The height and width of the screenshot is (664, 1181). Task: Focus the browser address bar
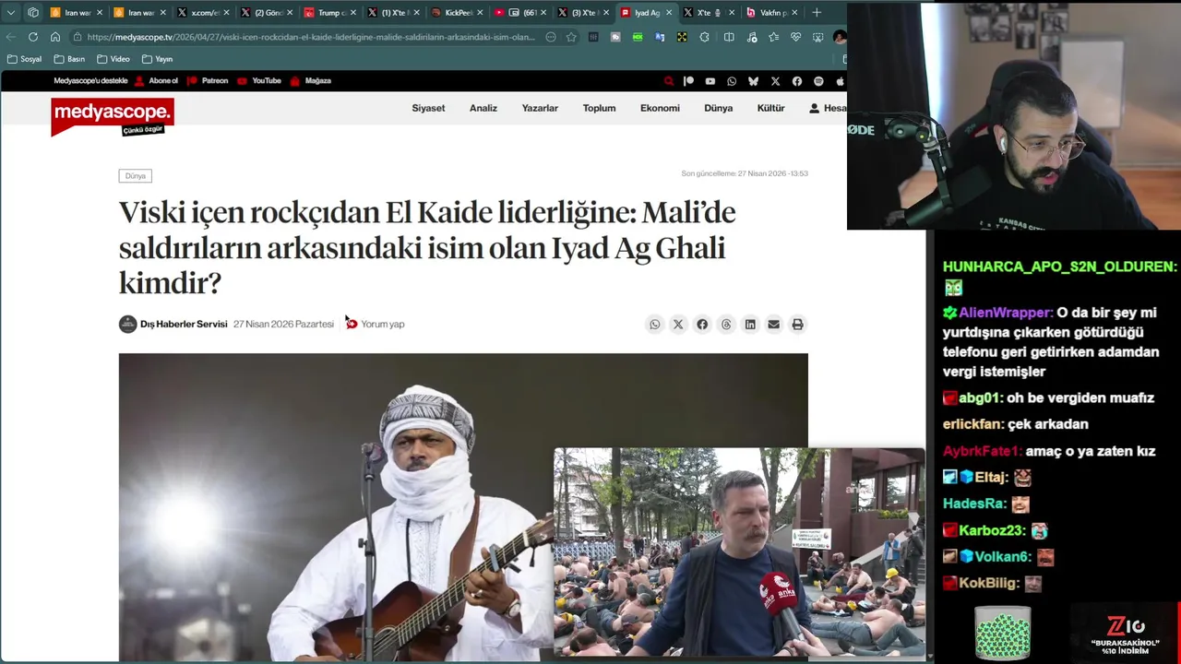click(310, 37)
